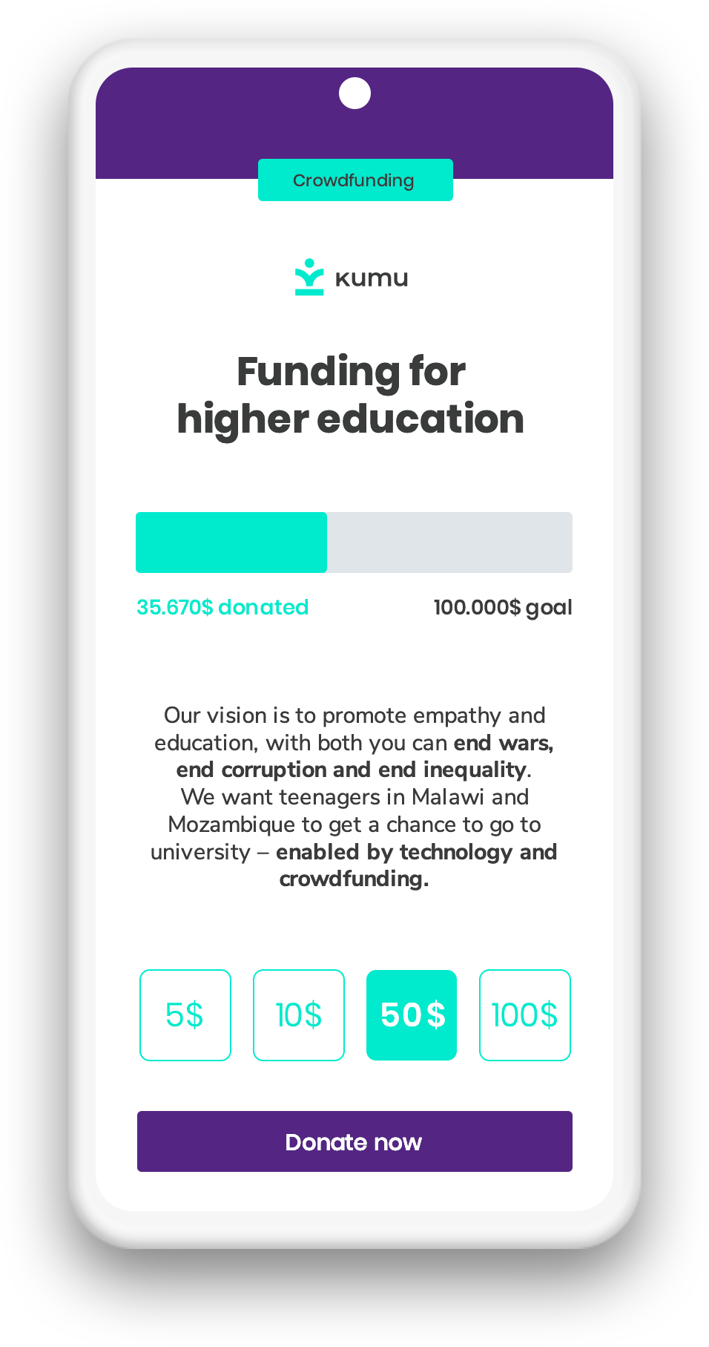Click bold "crowdfunding." word ending the paragraph
The height and width of the screenshot is (1347, 709).
(354, 879)
